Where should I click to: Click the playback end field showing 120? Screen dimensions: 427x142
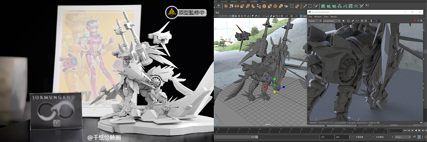pyautogui.click(x=327, y=137)
